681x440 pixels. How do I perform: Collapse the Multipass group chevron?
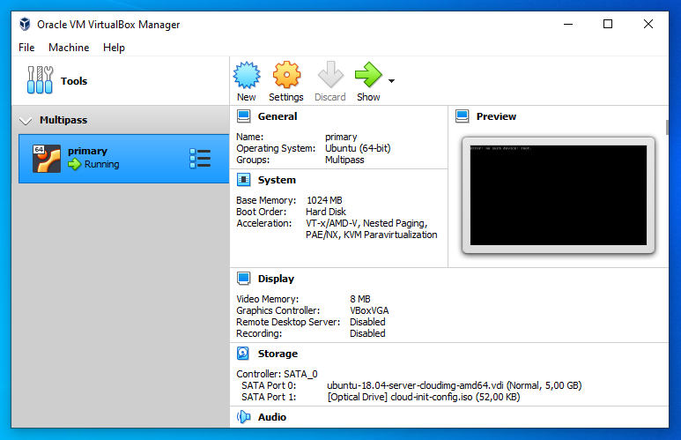coord(26,120)
